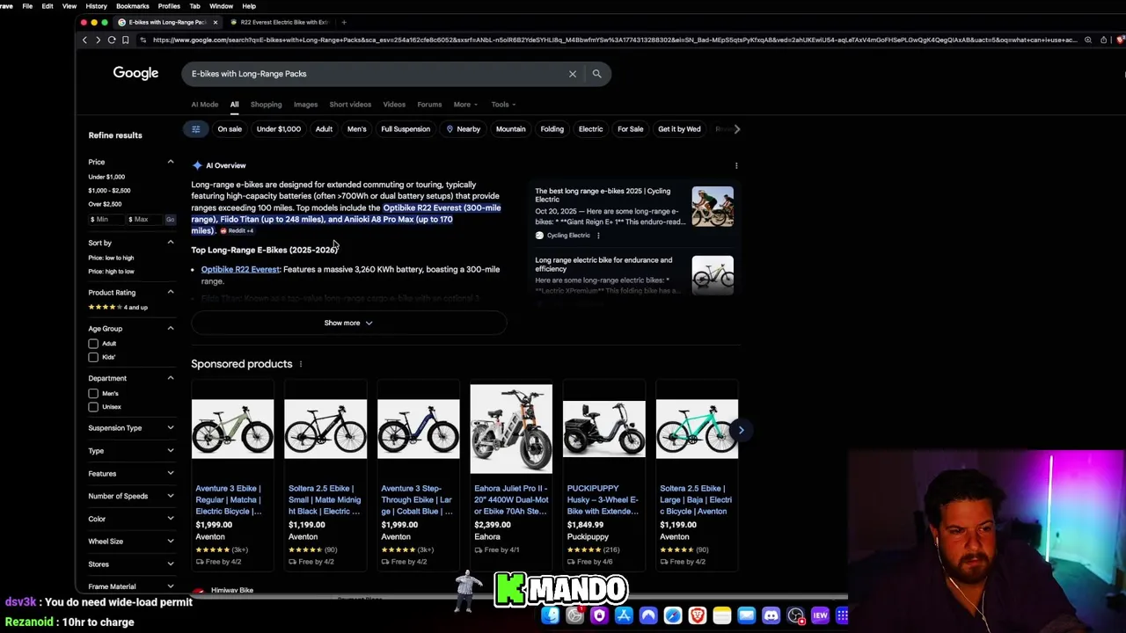The height and width of the screenshot is (633, 1126).
Task: Launch App Store from the dock
Action: pos(624,615)
